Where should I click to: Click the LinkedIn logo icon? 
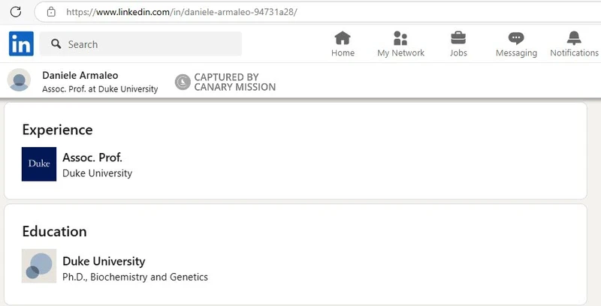[x=21, y=43]
